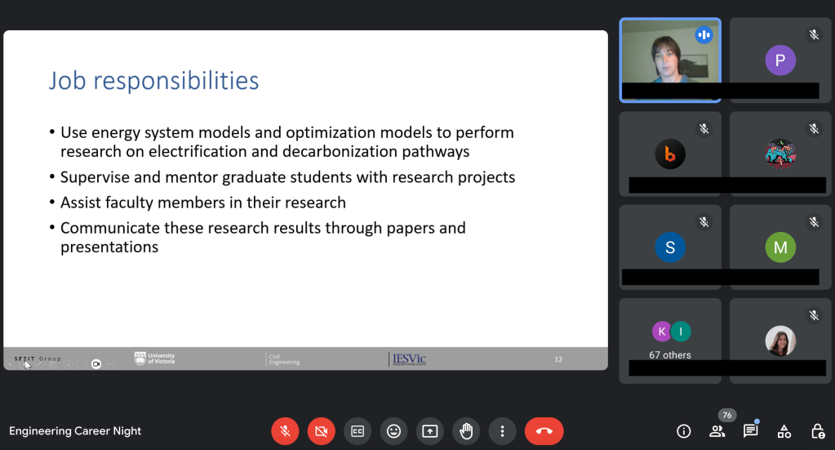The height and width of the screenshot is (450, 835).
Task: Select the green M participant tile
Action: (x=780, y=247)
